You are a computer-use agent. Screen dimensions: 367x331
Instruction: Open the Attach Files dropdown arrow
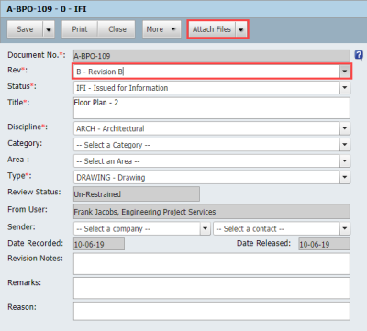241,29
